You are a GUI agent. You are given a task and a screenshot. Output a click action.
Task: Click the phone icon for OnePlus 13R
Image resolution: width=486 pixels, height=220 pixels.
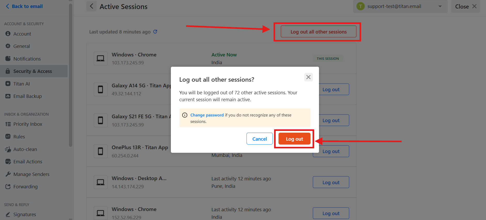coord(100,151)
